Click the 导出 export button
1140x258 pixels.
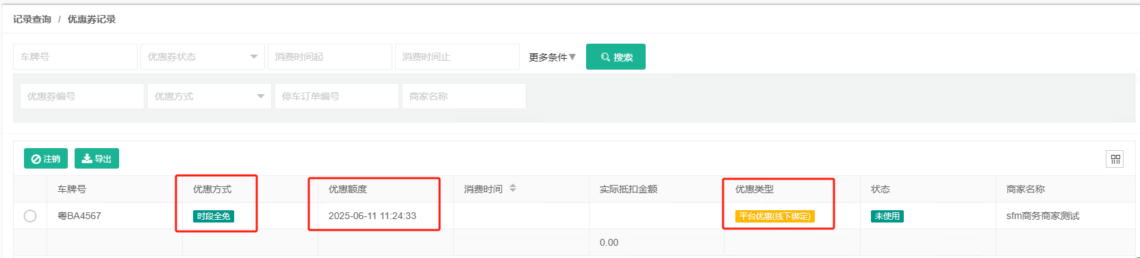click(x=97, y=158)
